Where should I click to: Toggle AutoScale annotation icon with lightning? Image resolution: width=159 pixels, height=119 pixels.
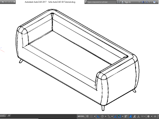point(134,116)
